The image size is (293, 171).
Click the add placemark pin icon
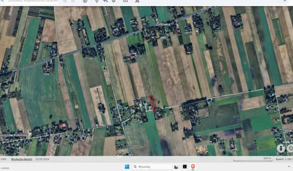pos(96,1)
